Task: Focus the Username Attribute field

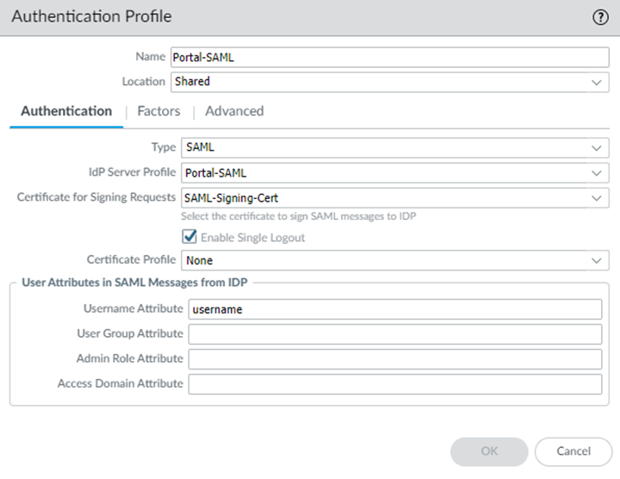Action: [x=394, y=309]
